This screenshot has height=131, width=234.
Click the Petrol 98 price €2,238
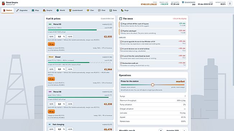click(108, 104)
